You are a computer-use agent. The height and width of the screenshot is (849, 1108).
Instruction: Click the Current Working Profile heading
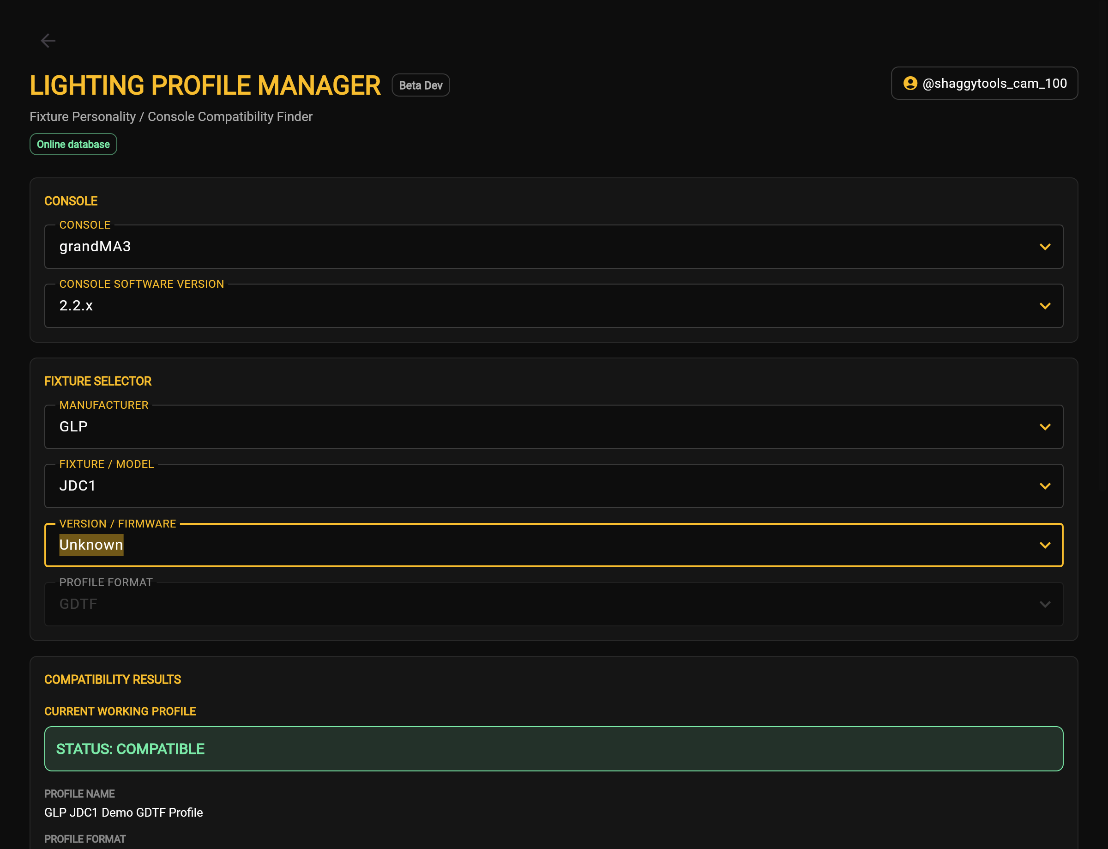pos(120,711)
